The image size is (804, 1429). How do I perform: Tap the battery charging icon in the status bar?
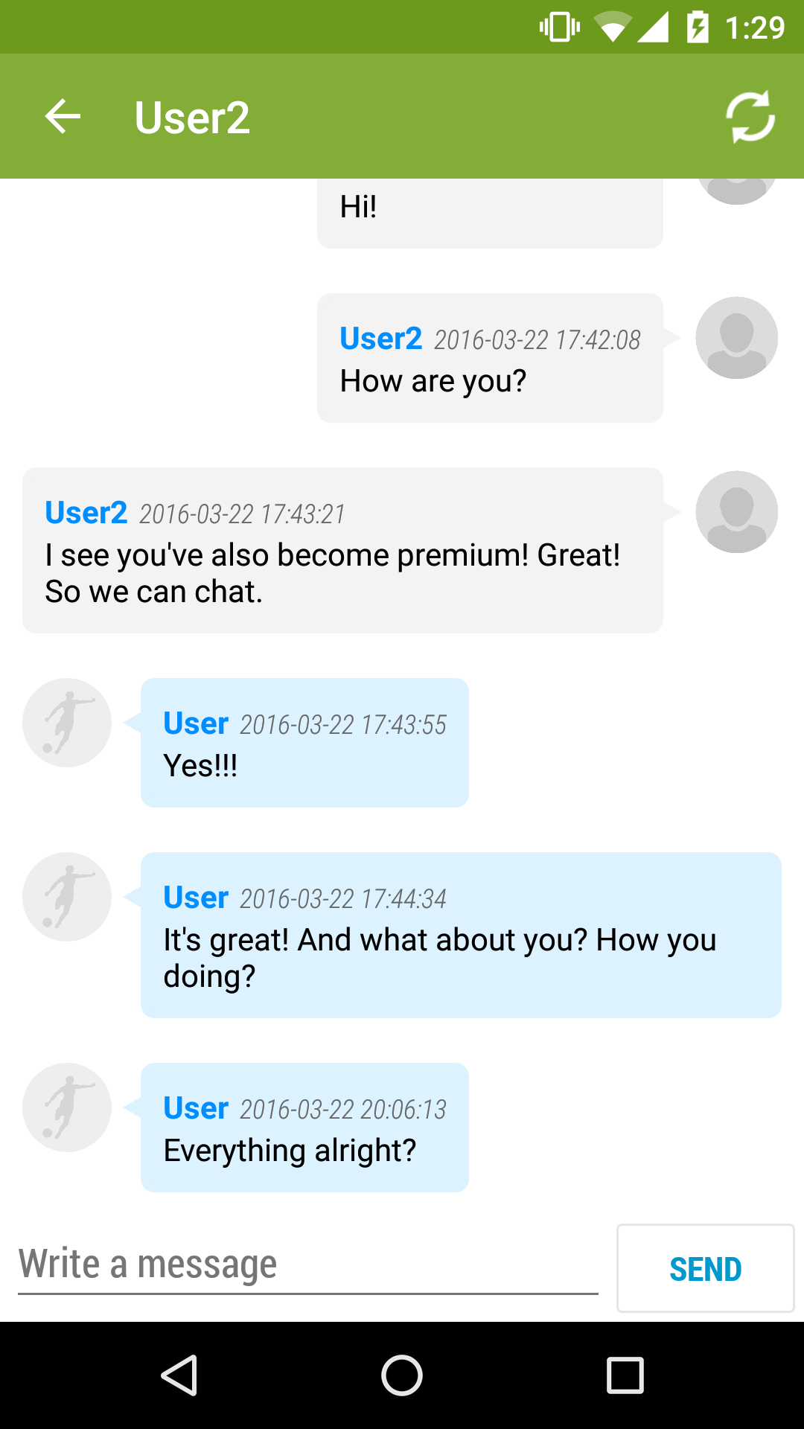698,27
